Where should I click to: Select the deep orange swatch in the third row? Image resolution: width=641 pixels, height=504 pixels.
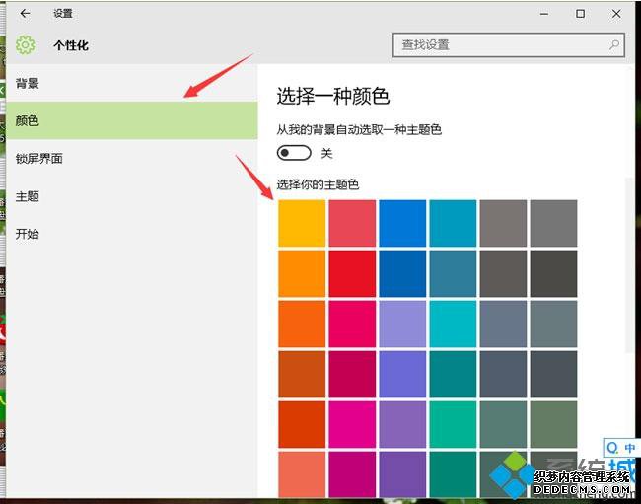[x=302, y=324]
